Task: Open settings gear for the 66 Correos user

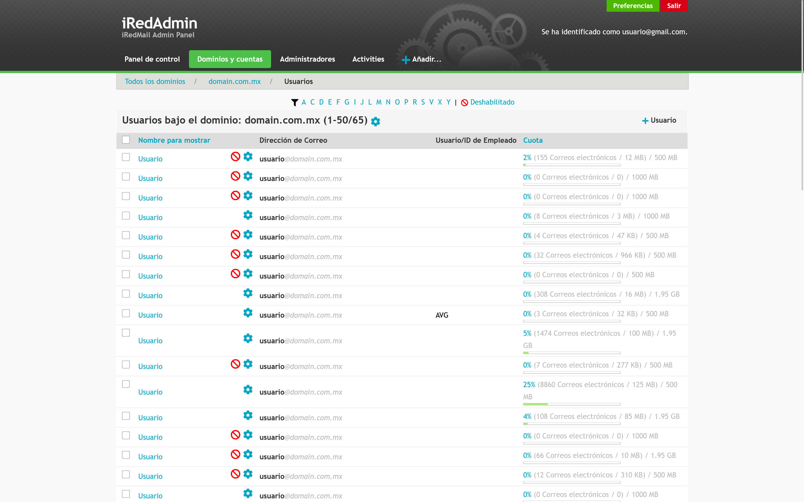Action: pyautogui.click(x=248, y=455)
